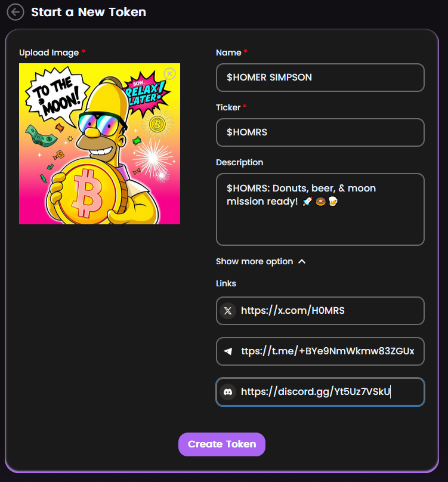Viewport: 448px width, 482px height.
Task: Click the Name label
Action: pos(228,53)
